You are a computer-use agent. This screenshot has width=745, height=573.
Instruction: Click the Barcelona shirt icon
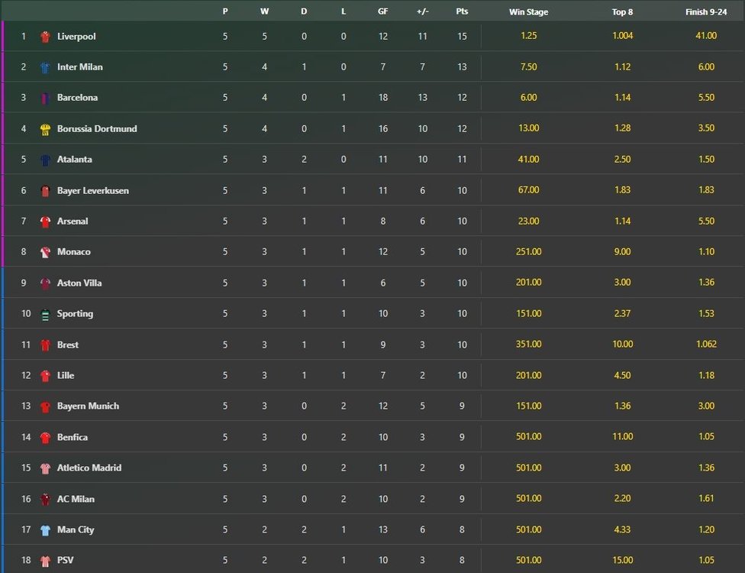click(x=45, y=98)
